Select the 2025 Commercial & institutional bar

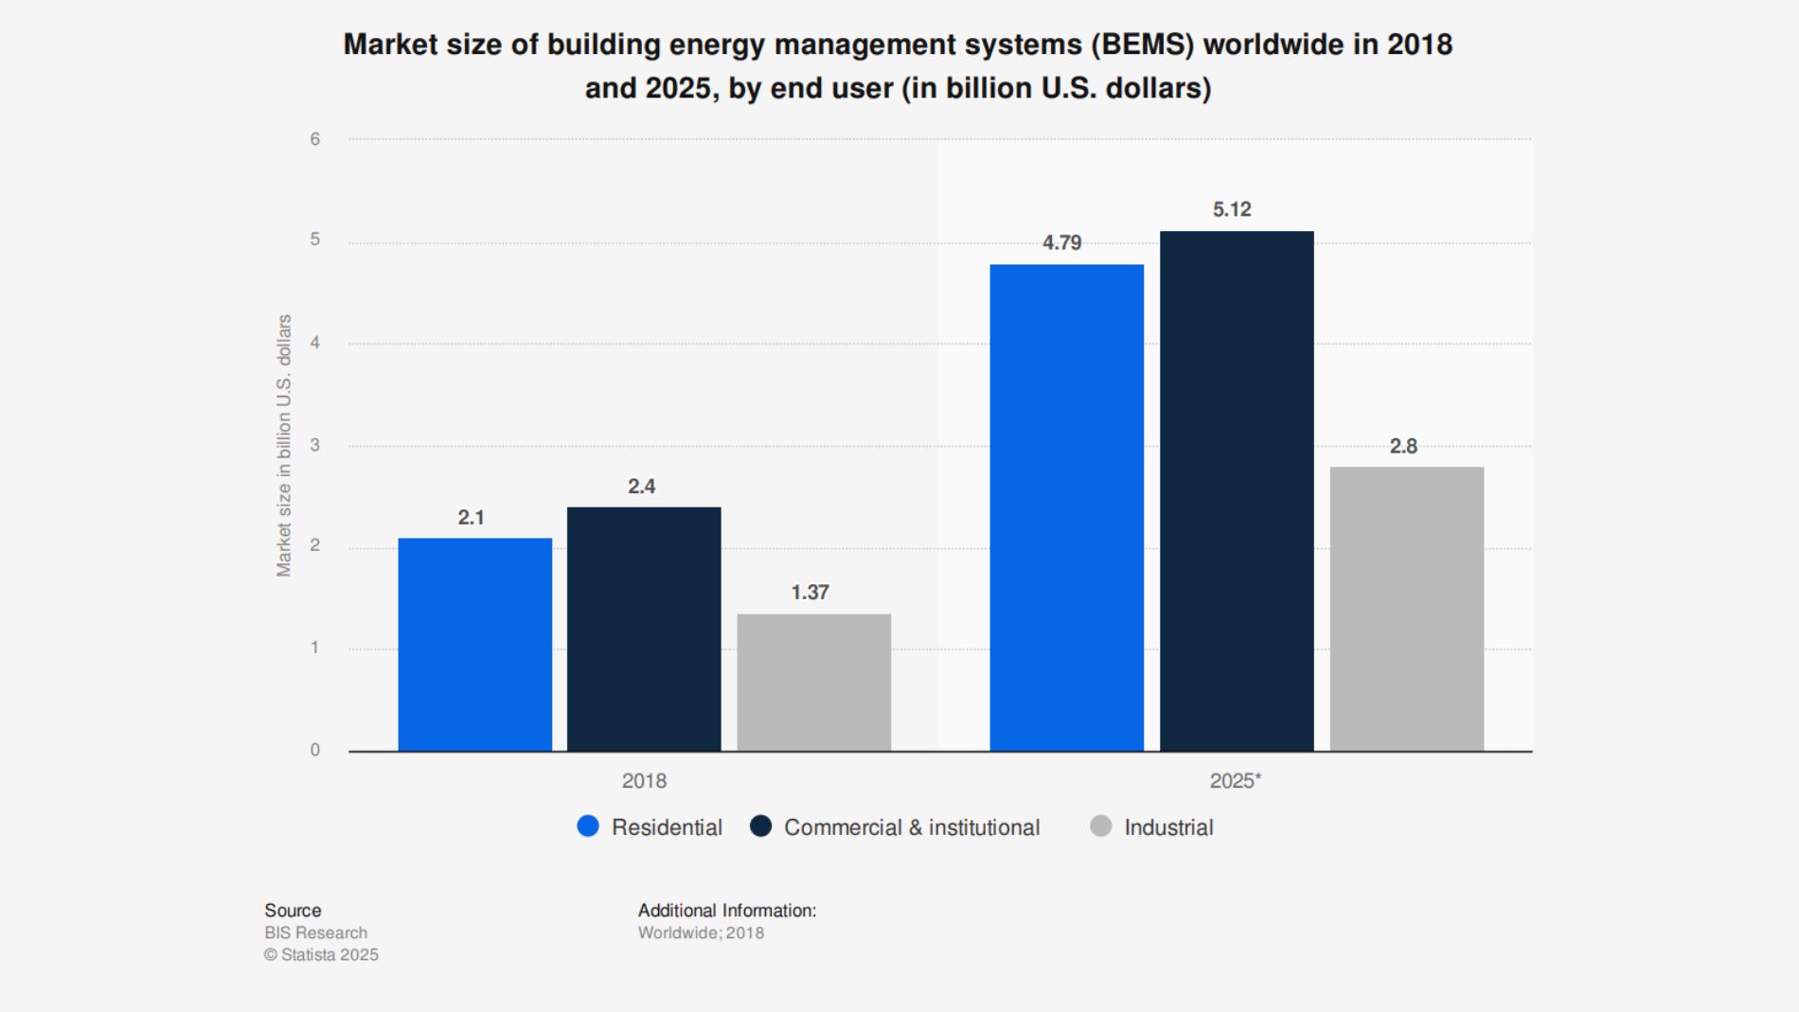coord(1237,490)
